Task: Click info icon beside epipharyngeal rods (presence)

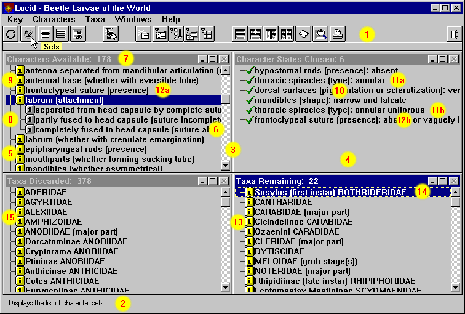Action: pos(20,149)
